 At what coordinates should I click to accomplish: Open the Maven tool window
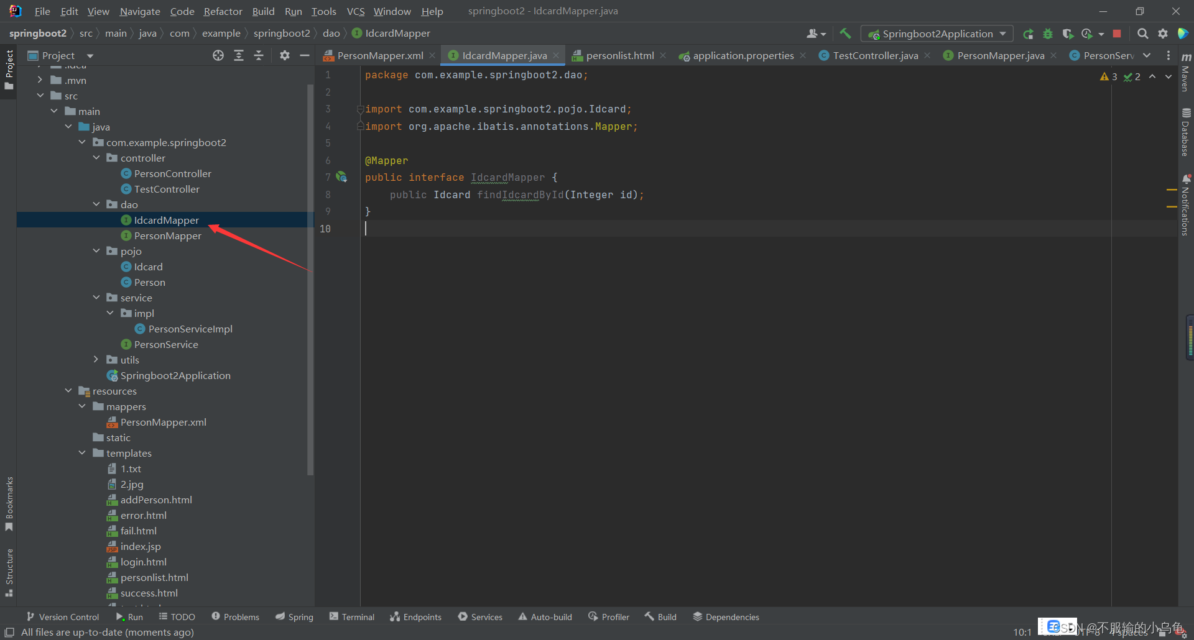click(x=1186, y=71)
